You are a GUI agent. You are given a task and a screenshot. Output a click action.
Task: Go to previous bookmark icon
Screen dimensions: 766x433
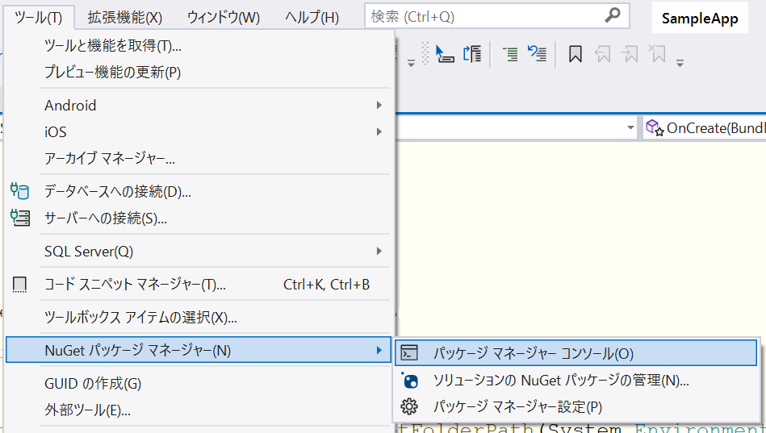[602, 53]
